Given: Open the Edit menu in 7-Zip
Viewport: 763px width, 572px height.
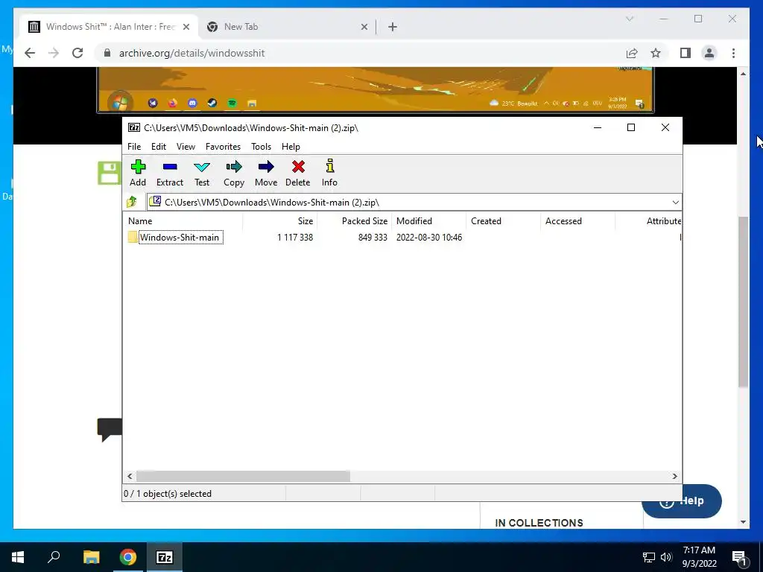Looking at the screenshot, I should 159,147.
